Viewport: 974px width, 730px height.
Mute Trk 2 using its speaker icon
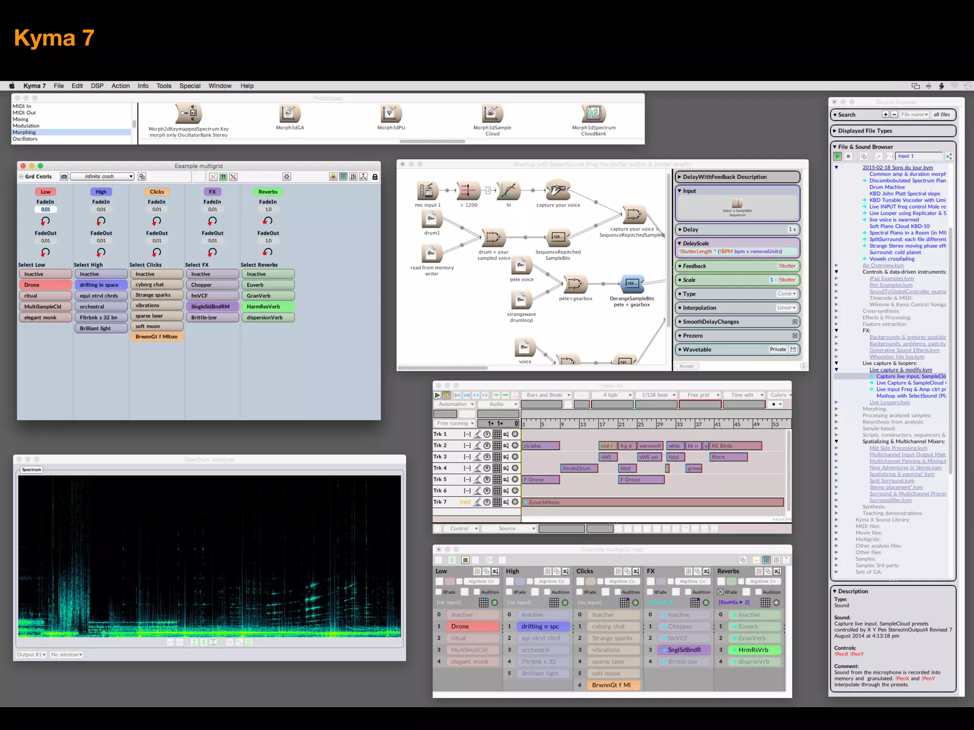tap(506, 446)
